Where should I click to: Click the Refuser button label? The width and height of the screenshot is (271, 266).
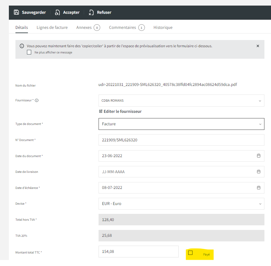(x=104, y=12)
